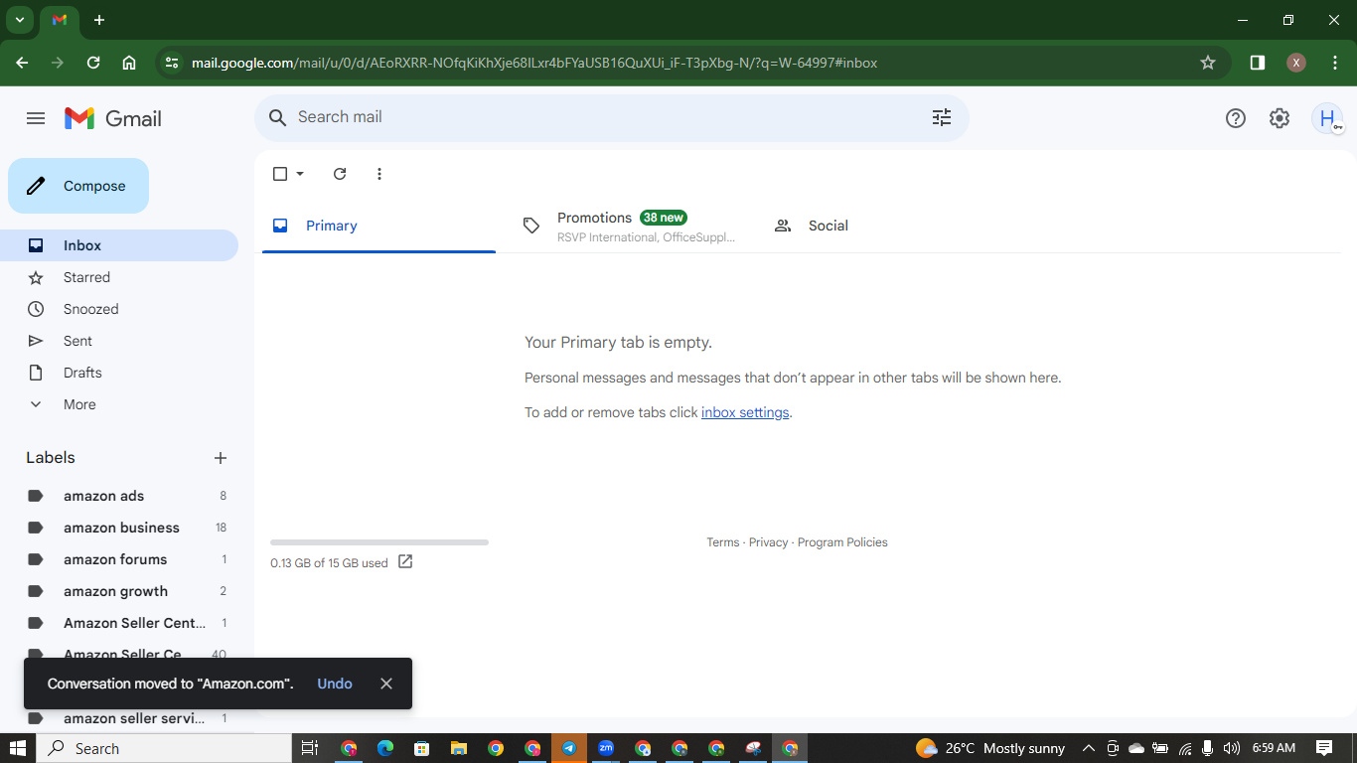The height and width of the screenshot is (763, 1357).
Task: Go back in the browser
Action: (22, 63)
